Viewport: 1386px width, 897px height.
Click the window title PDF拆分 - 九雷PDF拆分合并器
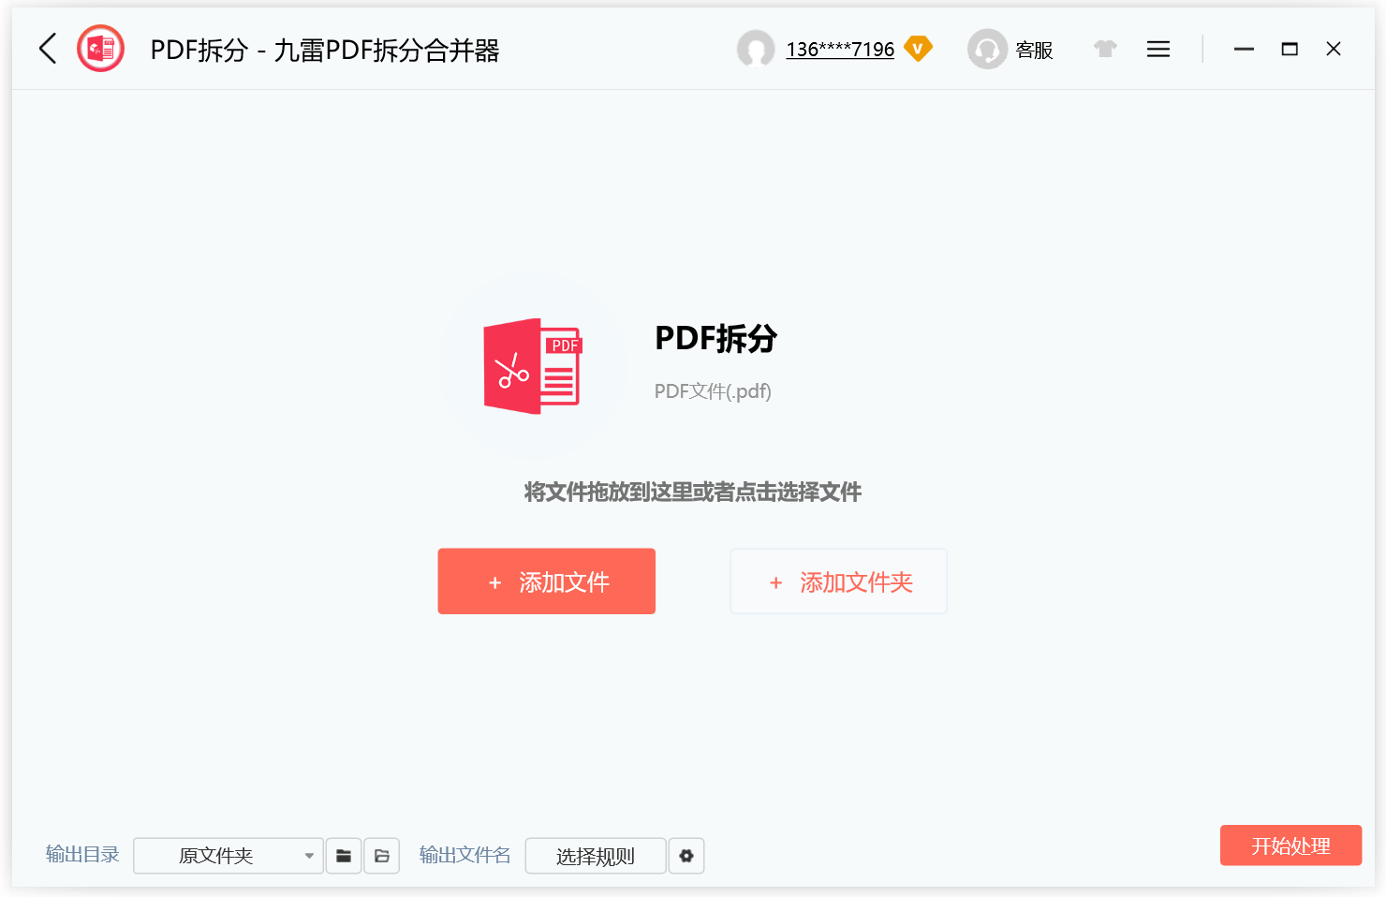click(325, 50)
